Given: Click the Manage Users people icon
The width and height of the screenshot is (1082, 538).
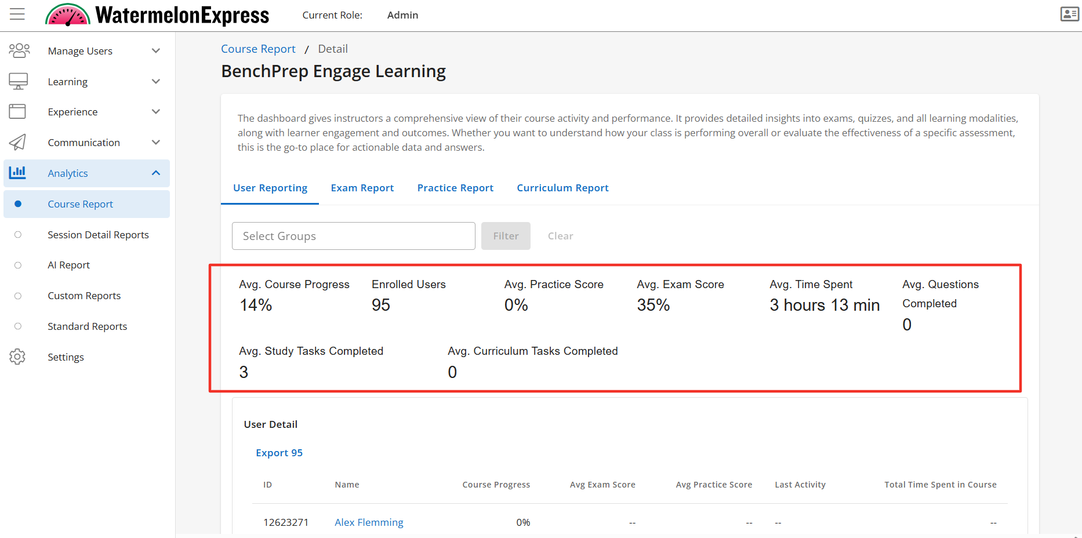Looking at the screenshot, I should pos(19,50).
